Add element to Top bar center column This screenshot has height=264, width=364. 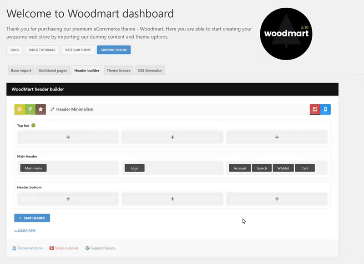click(172, 137)
